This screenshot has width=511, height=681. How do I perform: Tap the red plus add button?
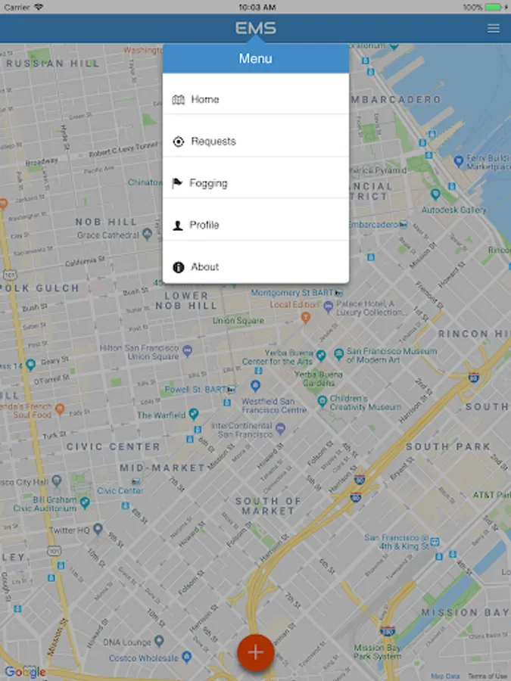click(x=256, y=652)
